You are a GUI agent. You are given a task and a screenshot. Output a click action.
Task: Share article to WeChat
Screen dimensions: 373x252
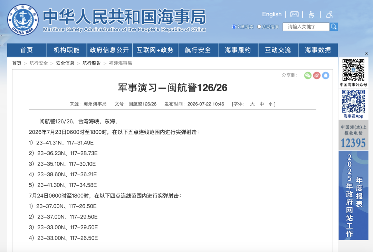click(308, 75)
